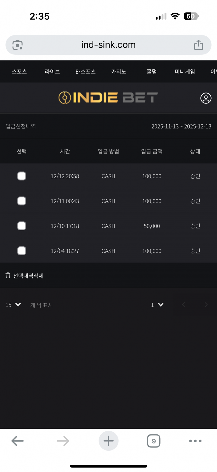Tick the 50,000 deposit row checkbox
This screenshot has width=217, height=472.
22,226
